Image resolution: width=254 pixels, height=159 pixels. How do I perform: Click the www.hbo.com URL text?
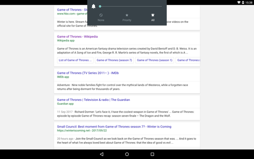click(x=72, y=14)
